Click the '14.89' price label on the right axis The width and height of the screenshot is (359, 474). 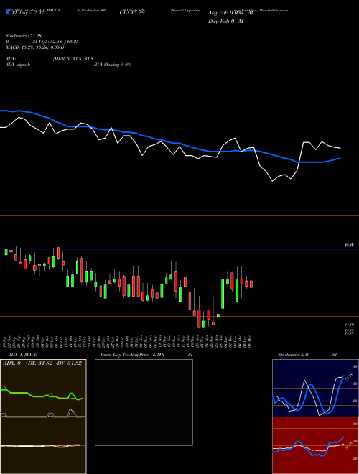350,325
